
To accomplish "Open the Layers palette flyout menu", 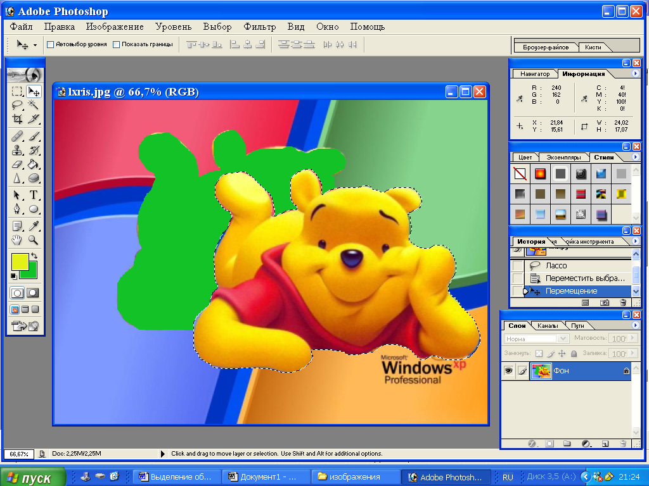I will [x=635, y=325].
